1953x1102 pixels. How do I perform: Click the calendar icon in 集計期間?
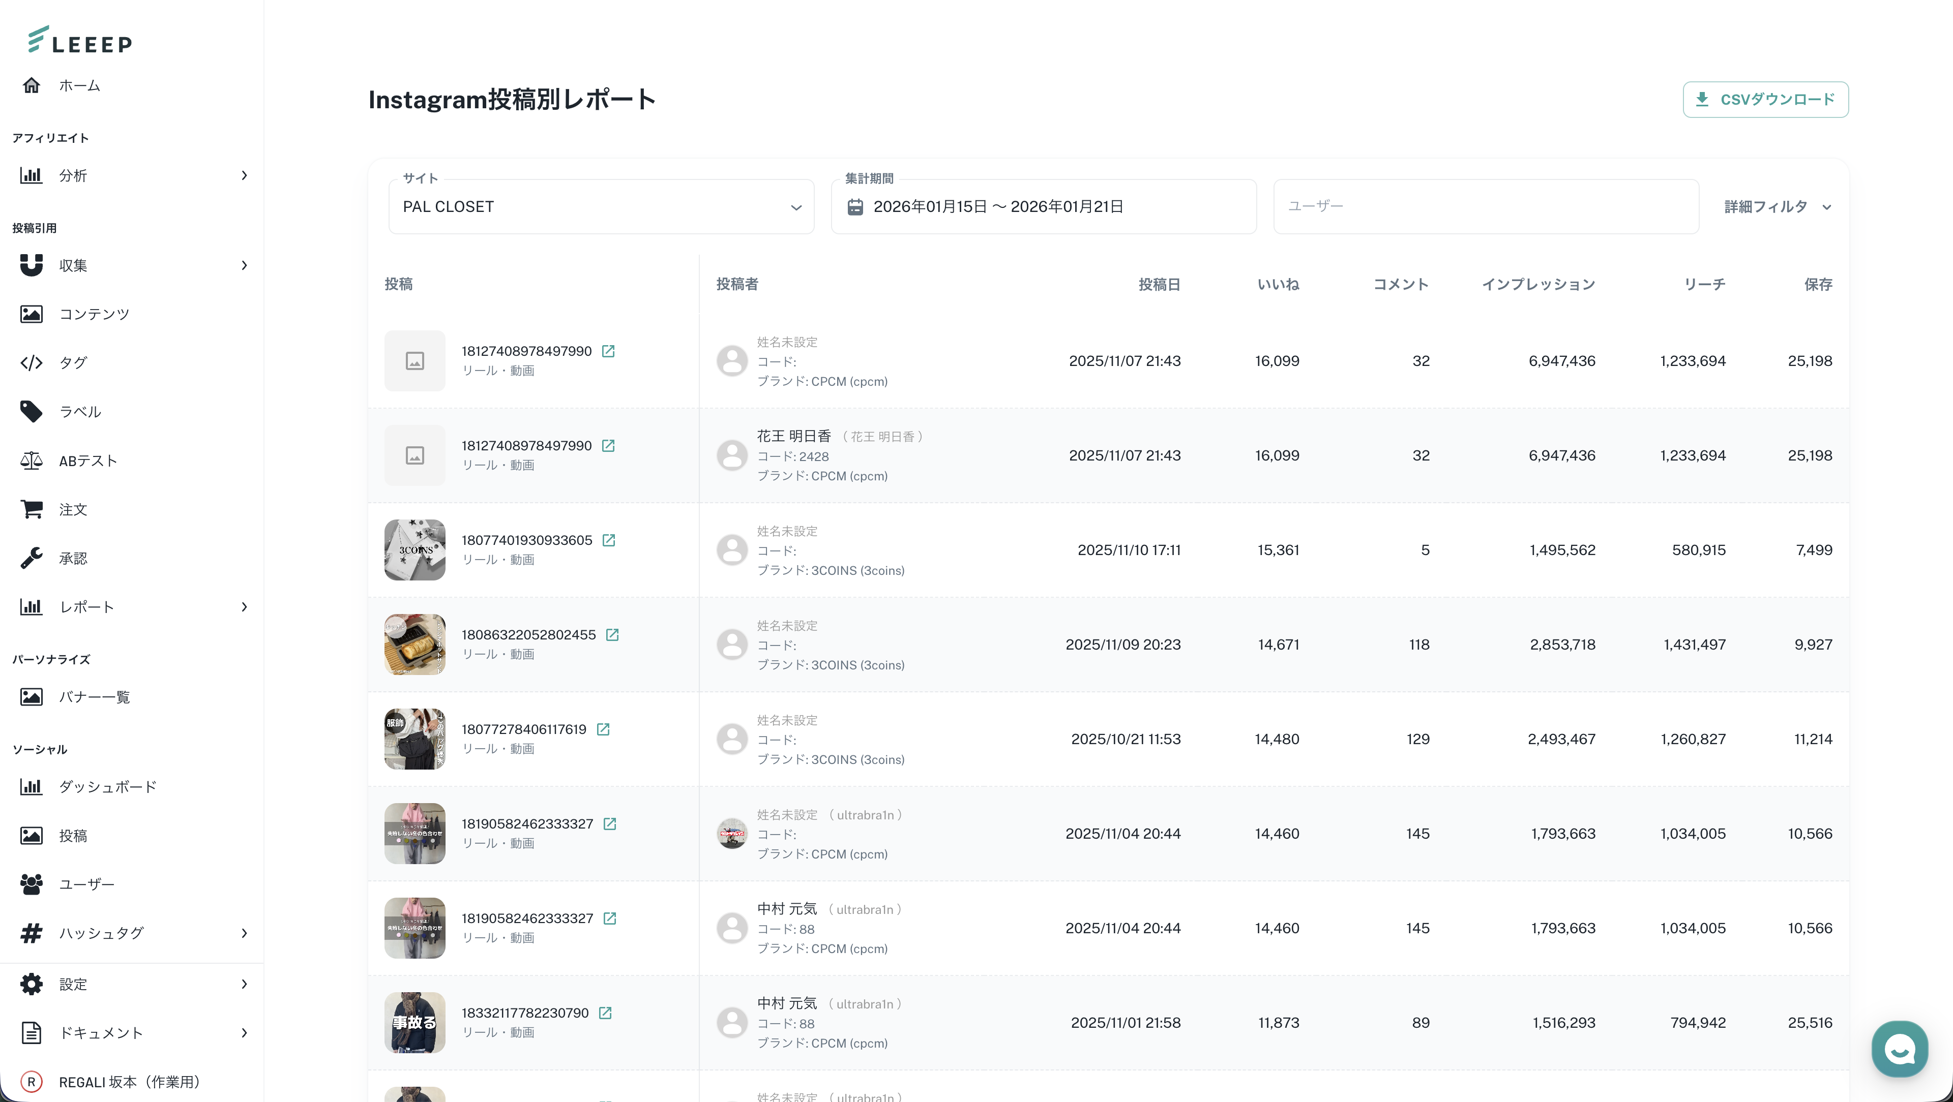854,207
